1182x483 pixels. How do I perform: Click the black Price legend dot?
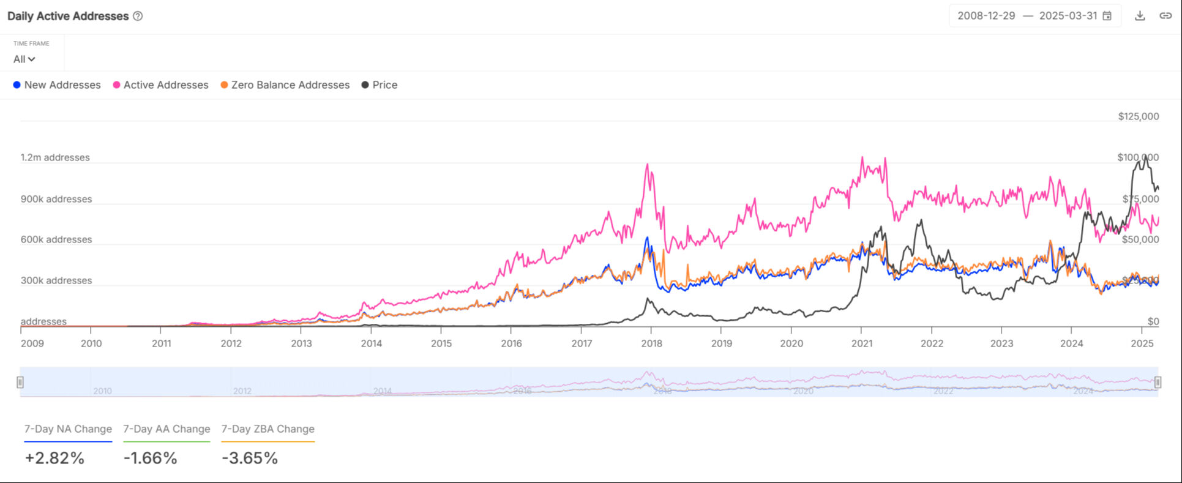365,85
